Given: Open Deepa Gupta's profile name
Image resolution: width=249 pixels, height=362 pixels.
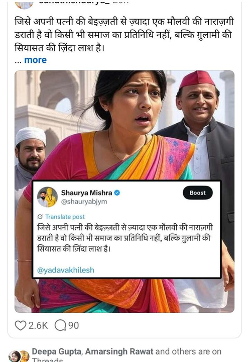Looking at the screenshot, I should click(57, 351).
